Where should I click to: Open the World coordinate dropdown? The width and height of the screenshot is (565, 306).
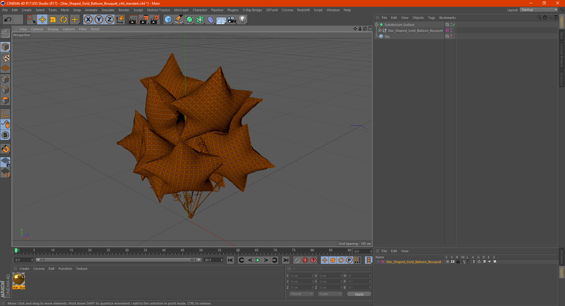302,294
